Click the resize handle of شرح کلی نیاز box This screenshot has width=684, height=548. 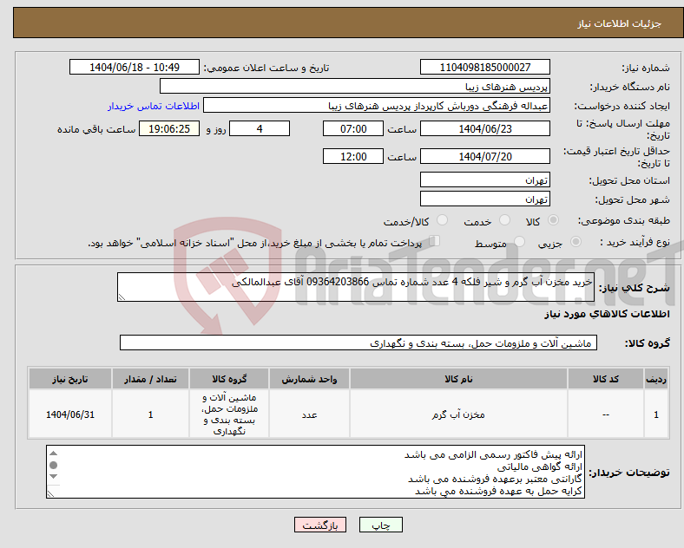(x=122, y=297)
